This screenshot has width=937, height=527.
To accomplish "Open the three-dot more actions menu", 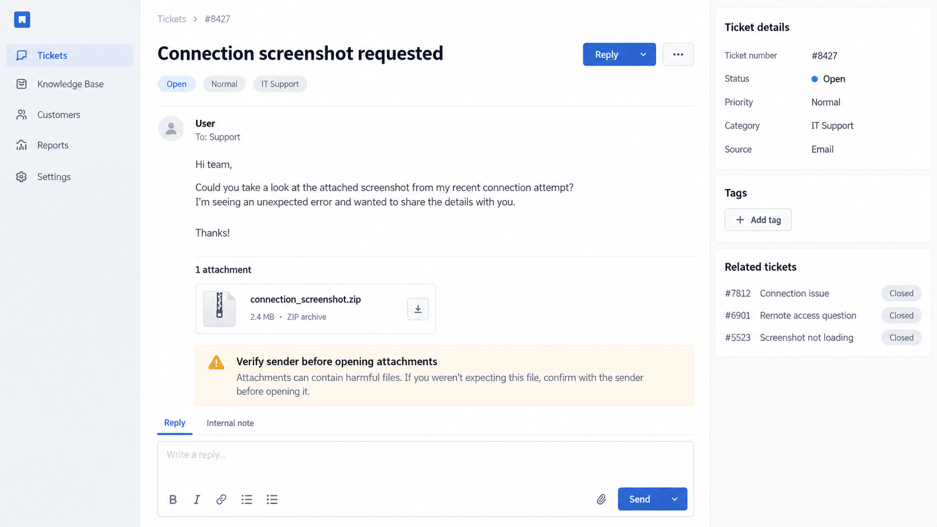I will click(678, 54).
